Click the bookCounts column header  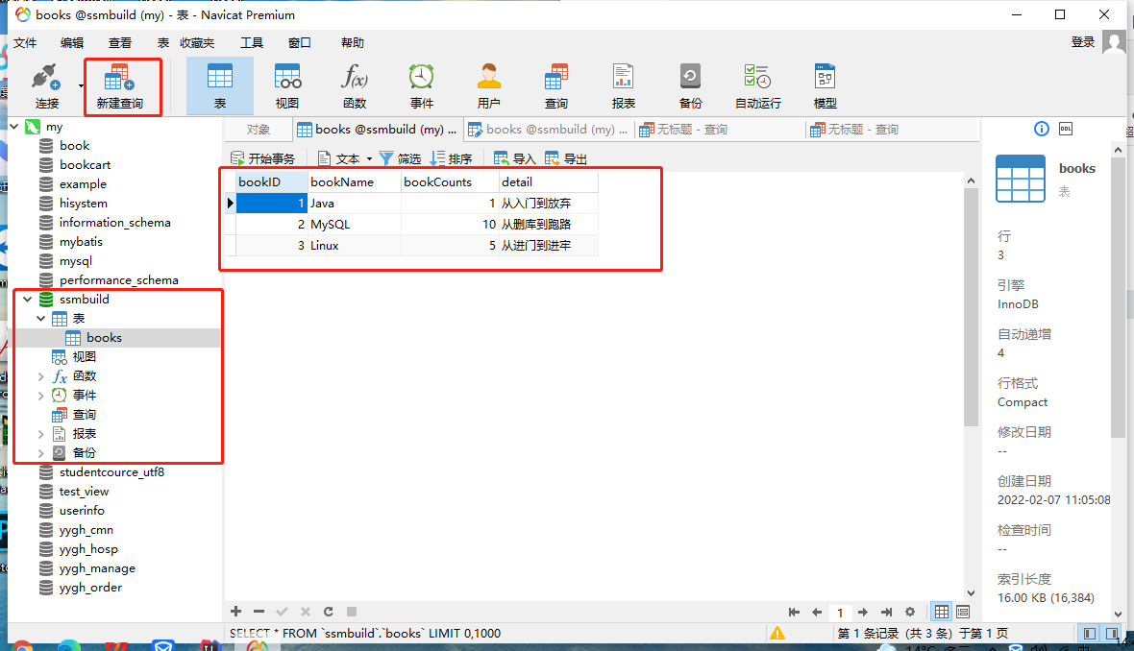[x=450, y=182]
